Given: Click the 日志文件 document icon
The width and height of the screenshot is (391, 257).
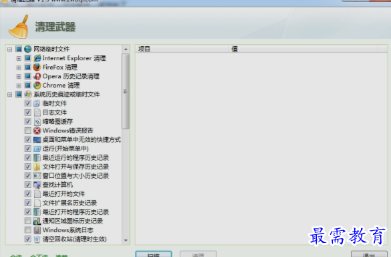Looking at the screenshot, I should (x=37, y=112).
